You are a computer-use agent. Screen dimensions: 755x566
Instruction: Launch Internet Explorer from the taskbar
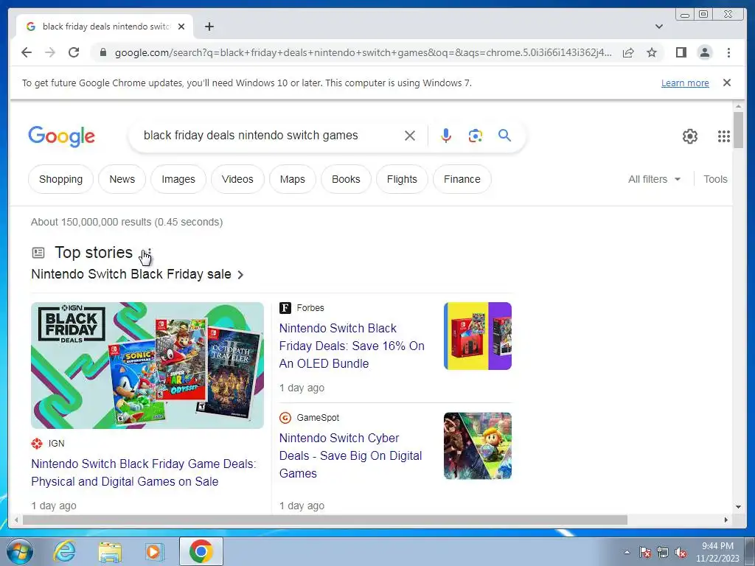pyautogui.click(x=65, y=551)
